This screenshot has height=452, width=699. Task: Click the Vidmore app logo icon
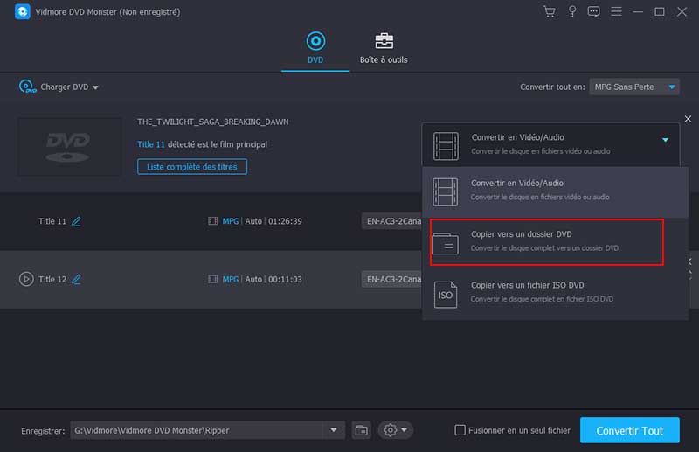(x=23, y=11)
